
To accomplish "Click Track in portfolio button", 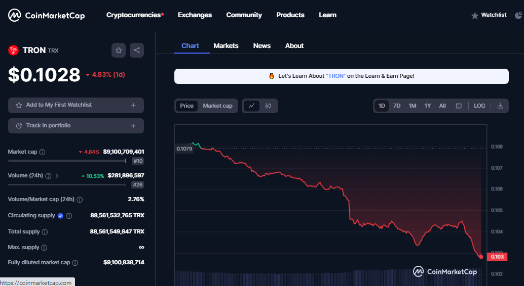I will [76, 126].
